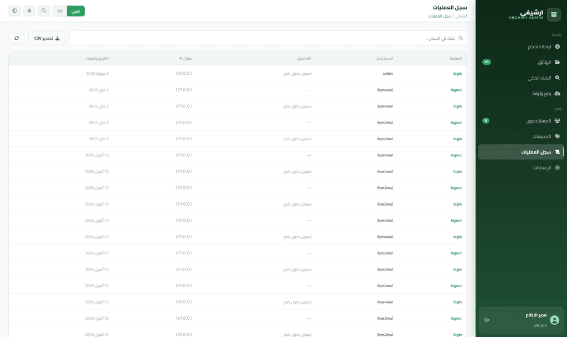This screenshot has width=567, height=337.
Task: Click the smart search magnifier icon in sidebar
Action: pos(557,78)
